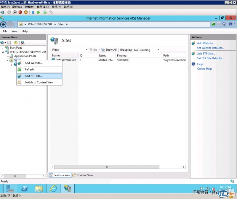This screenshot has width=237, height=199.
Task: Open the Filter dropdown arrow
Action: 87,50
